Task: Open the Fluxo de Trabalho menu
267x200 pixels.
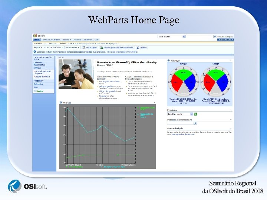Action: 54,48
